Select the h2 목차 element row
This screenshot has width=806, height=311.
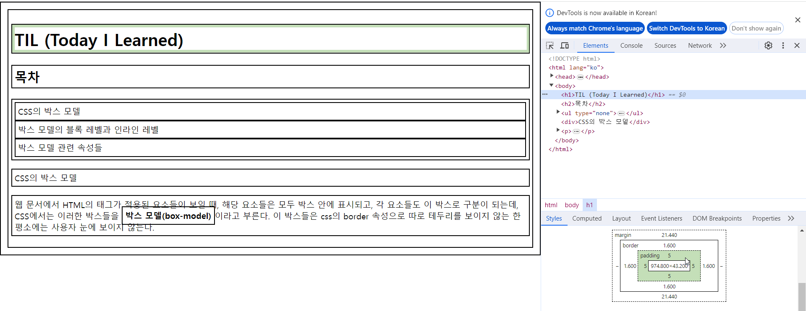(x=673, y=104)
